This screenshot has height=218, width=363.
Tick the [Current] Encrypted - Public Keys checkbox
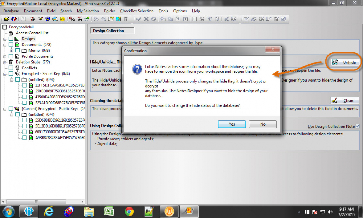pos(11,109)
